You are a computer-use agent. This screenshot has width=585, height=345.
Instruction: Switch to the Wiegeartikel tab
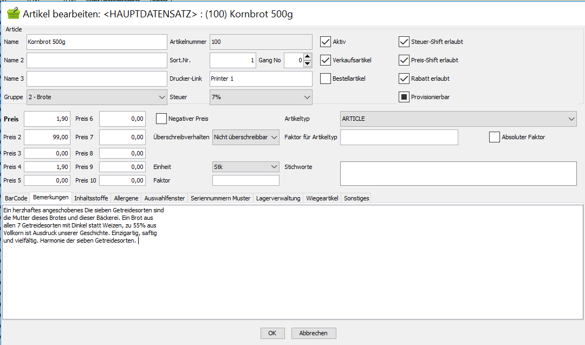tap(322, 198)
